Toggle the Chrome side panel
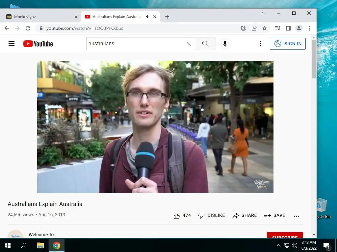The width and height of the screenshot is (337, 252). point(288,28)
